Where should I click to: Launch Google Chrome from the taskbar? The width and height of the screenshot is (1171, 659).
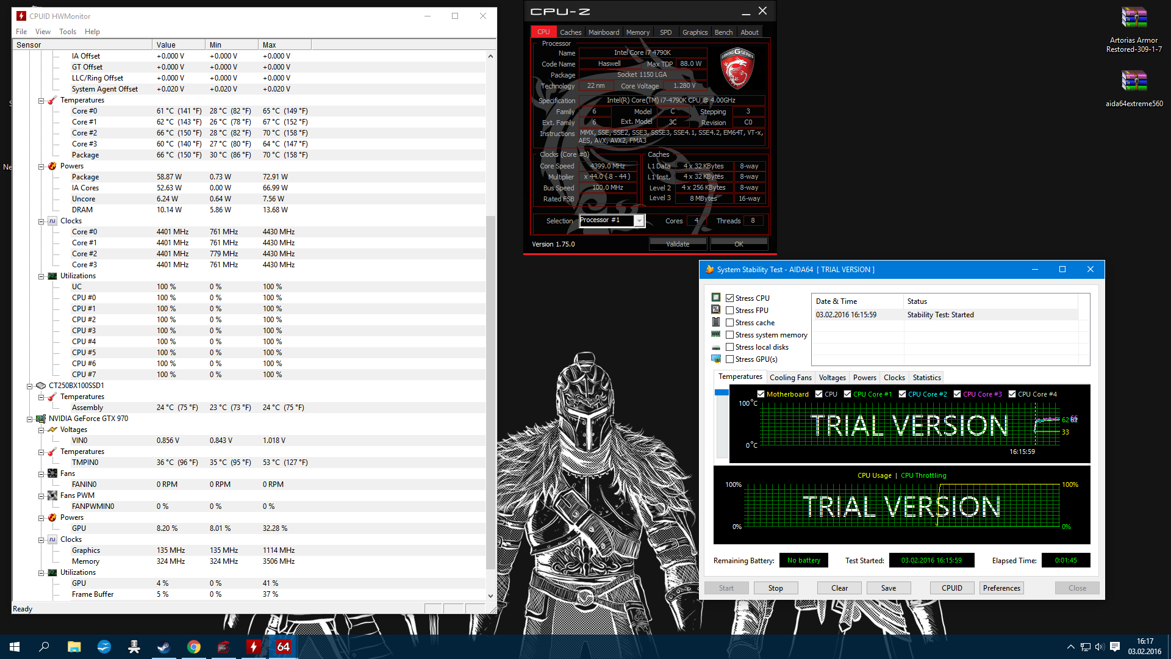click(194, 647)
